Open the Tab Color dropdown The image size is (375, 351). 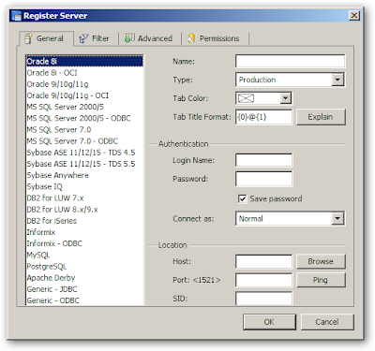(263, 98)
